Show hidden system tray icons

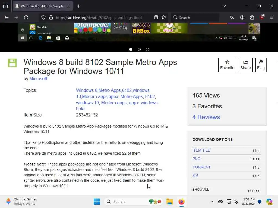[212, 201]
